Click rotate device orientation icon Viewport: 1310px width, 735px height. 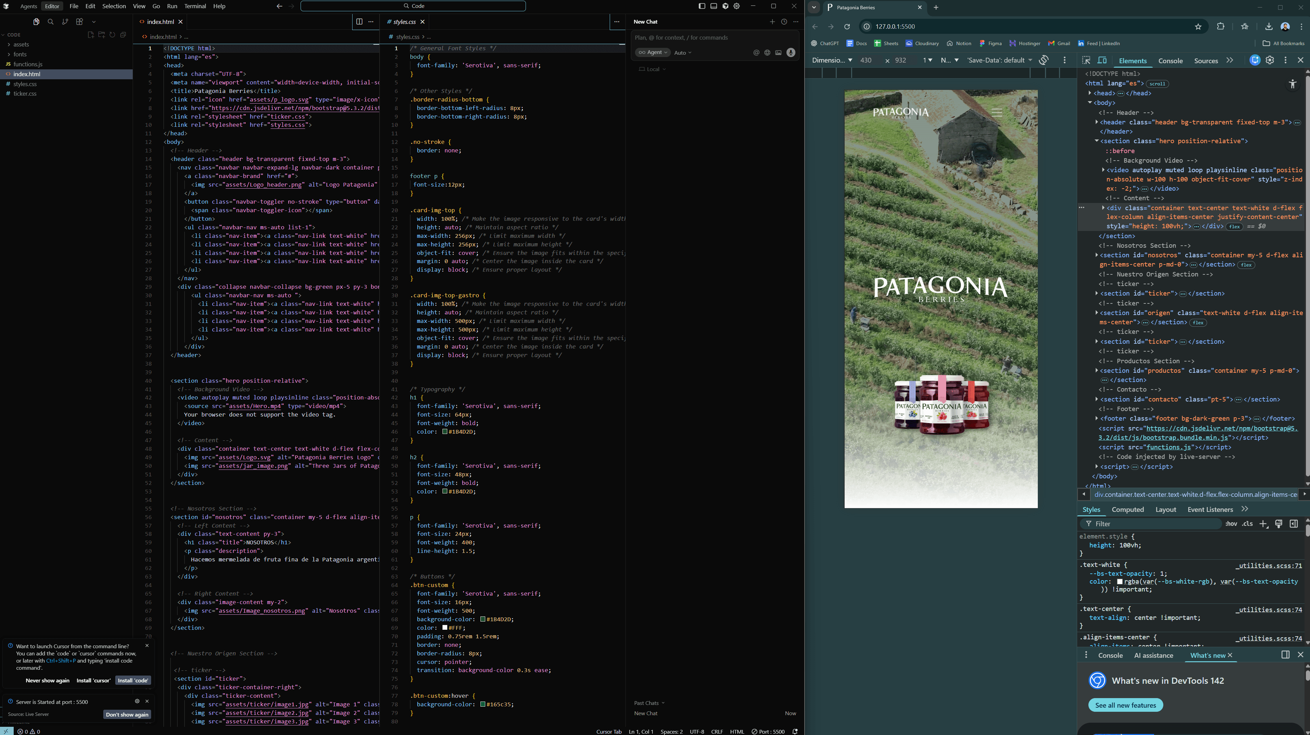[x=1044, y=60]
